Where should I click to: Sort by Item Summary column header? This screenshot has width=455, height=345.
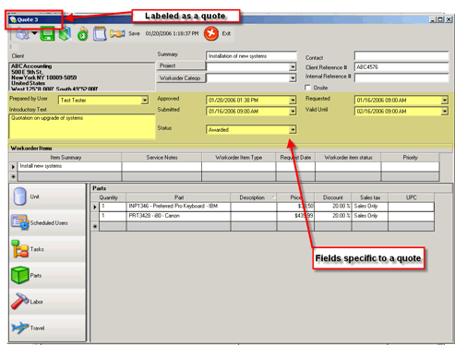click(x=66, y=158)
